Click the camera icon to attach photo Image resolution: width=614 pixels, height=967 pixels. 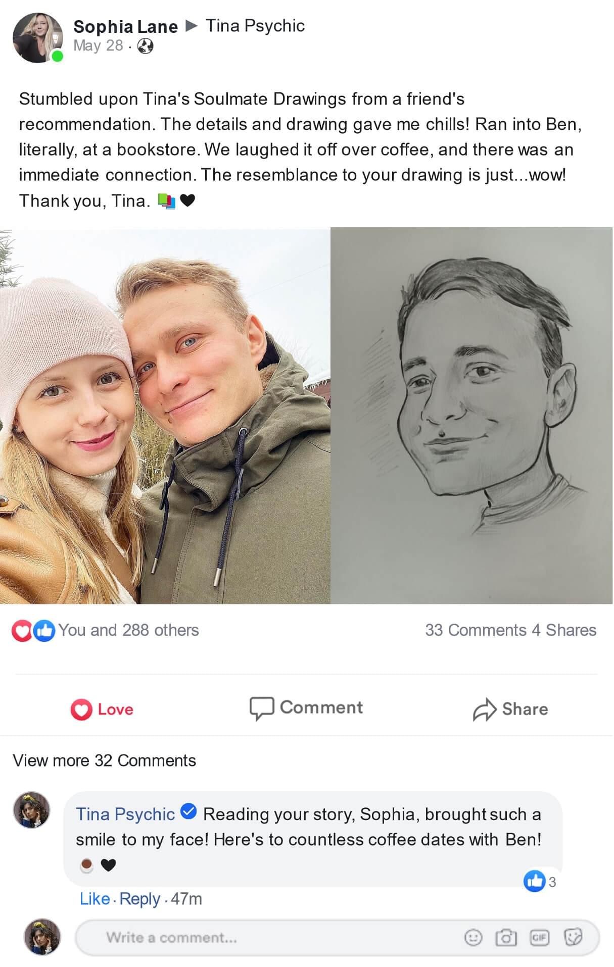coord(505,938)
